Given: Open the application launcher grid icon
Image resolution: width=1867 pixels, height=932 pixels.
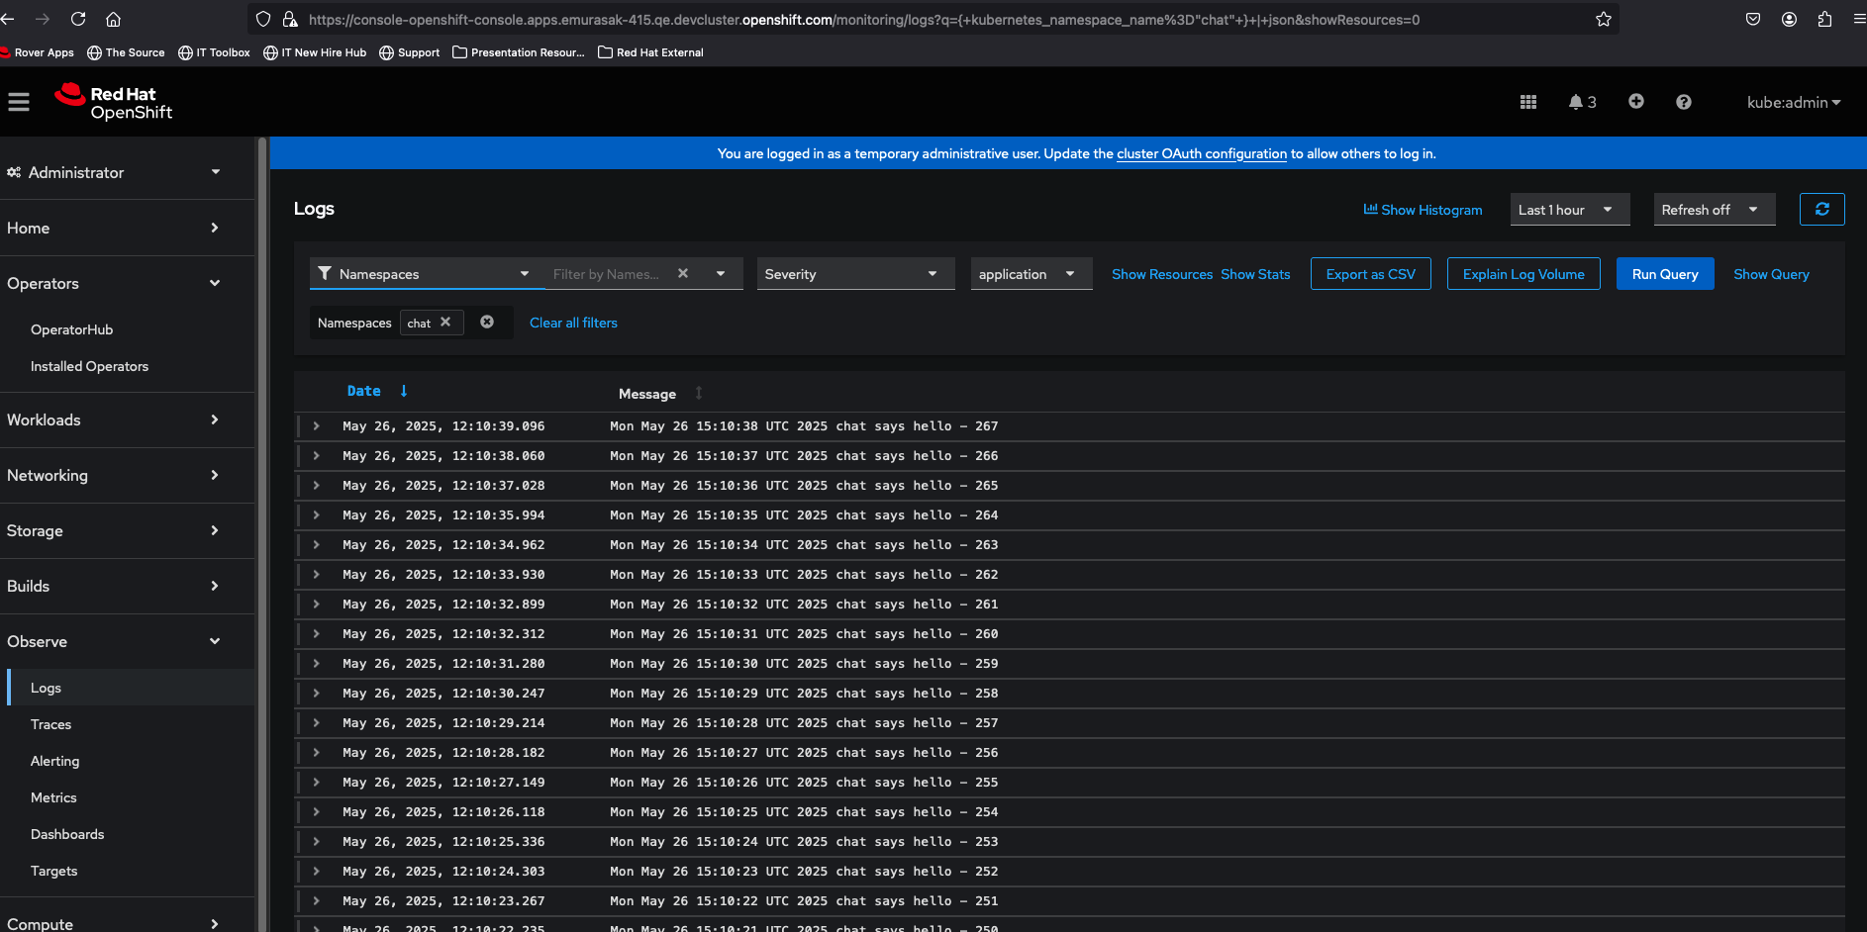Looking at the screenshot, I should pyautogui.click(x=1527, y=102).
